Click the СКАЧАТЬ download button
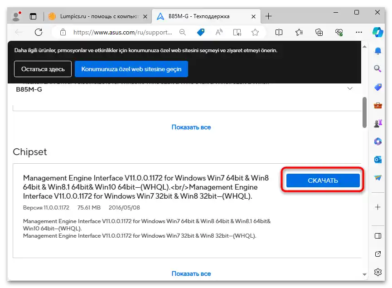 [x=322, y=180]
